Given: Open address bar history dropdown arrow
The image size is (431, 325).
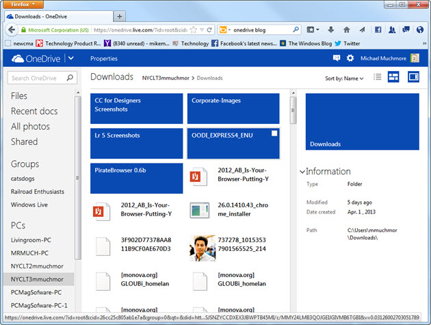Looking at the screenshot, I should click(x=202, y=29).
